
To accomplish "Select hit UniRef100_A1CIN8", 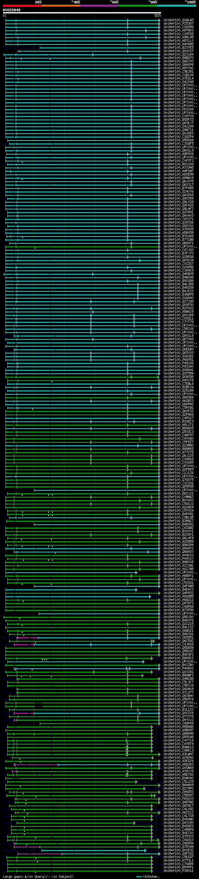I will pos(178,569).
